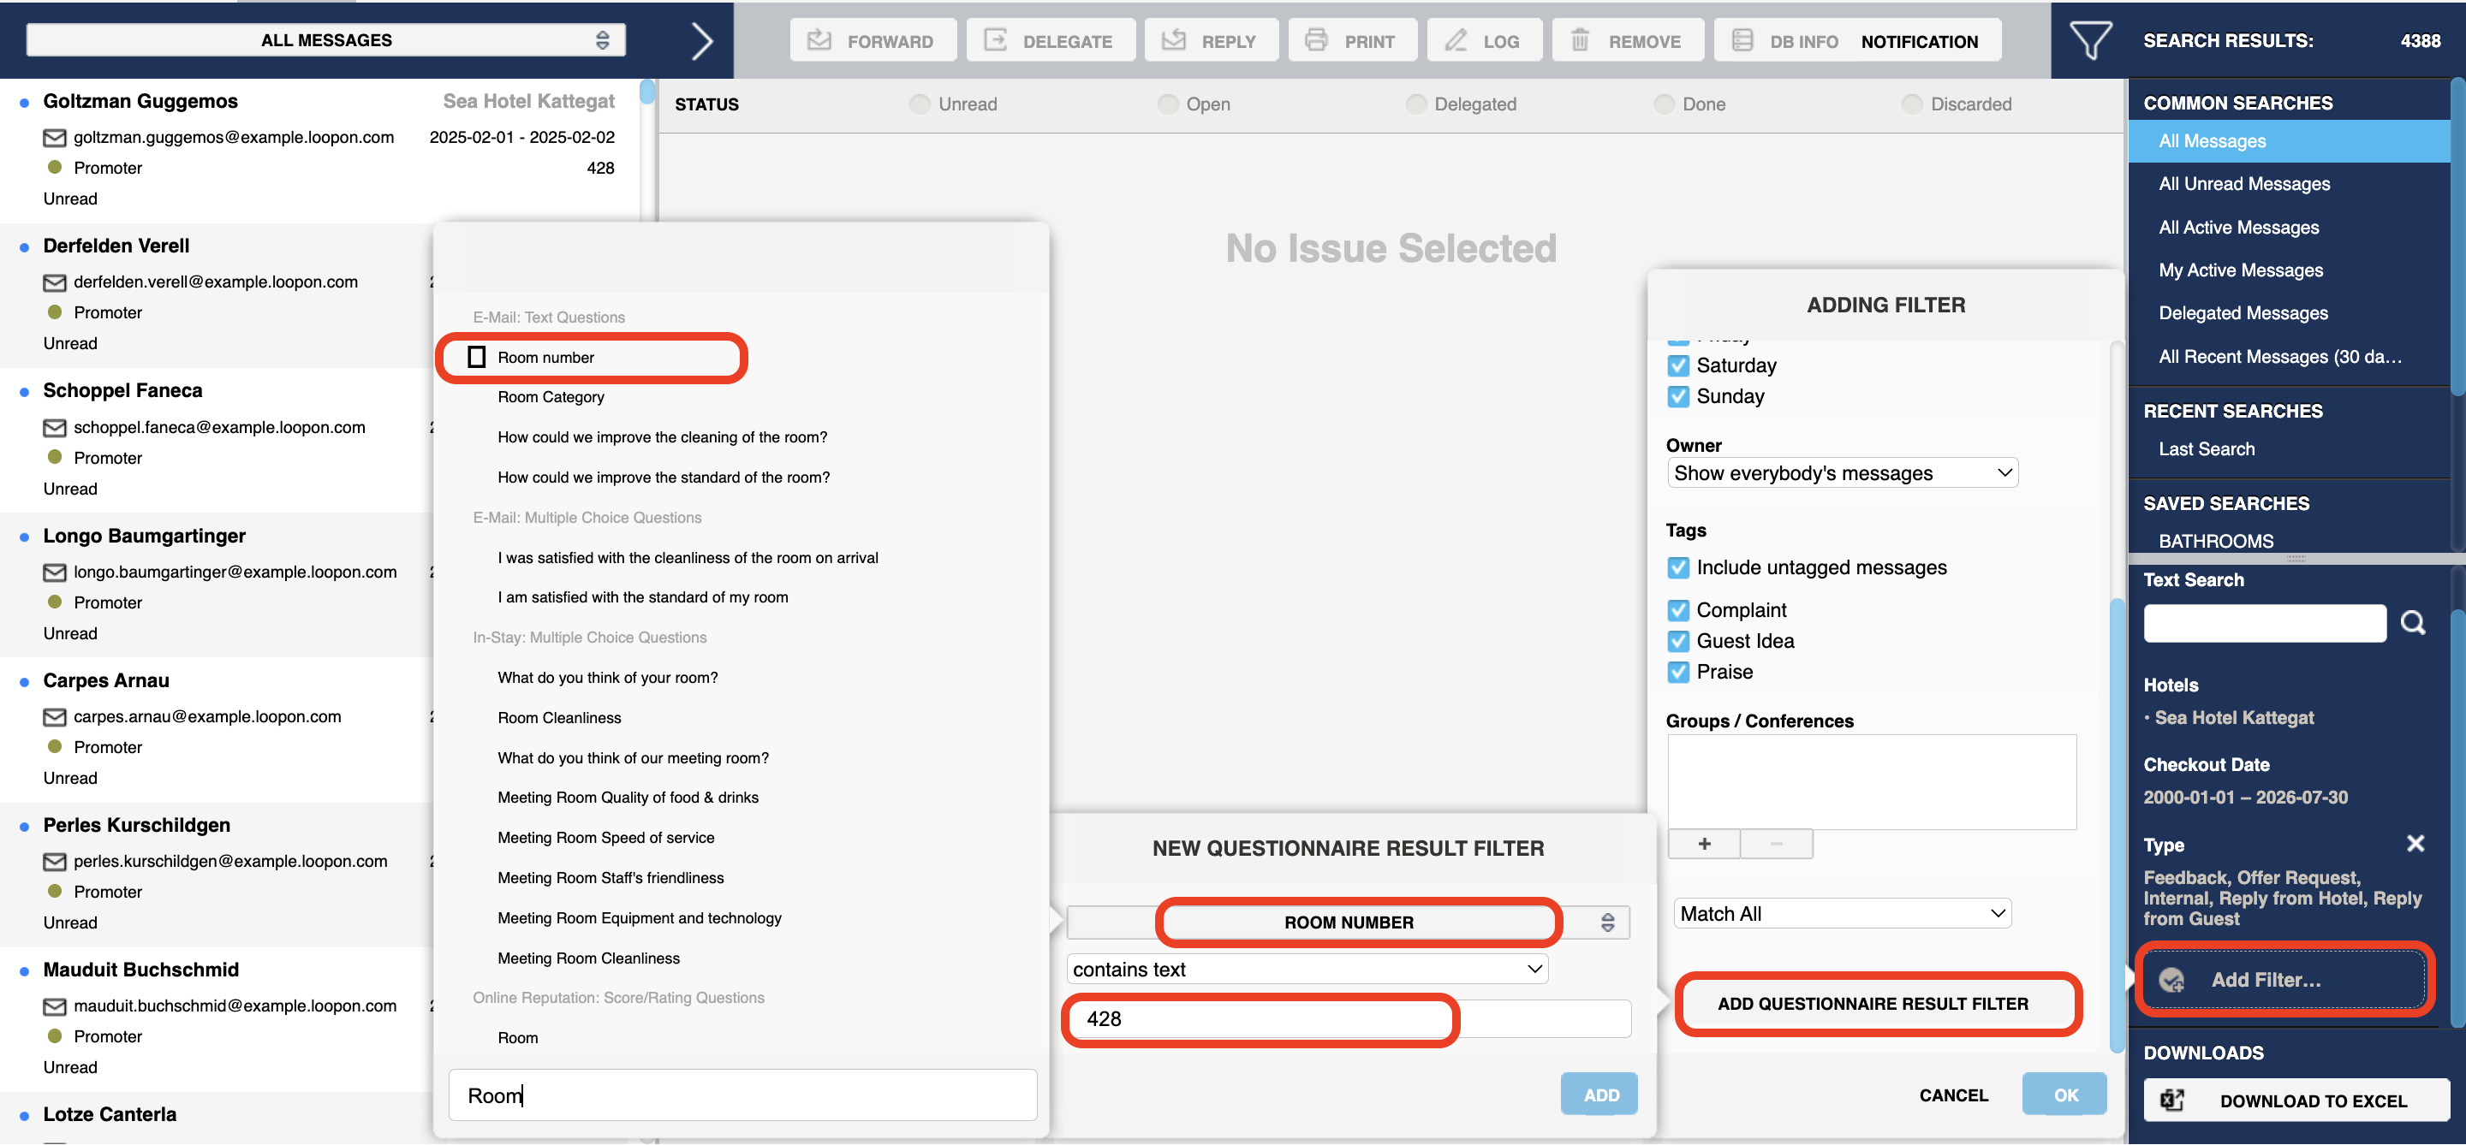The width and height of the screenshot is (2466, 1145).
Task: Click the Print printer icon
Action: tap(1316, 40)
